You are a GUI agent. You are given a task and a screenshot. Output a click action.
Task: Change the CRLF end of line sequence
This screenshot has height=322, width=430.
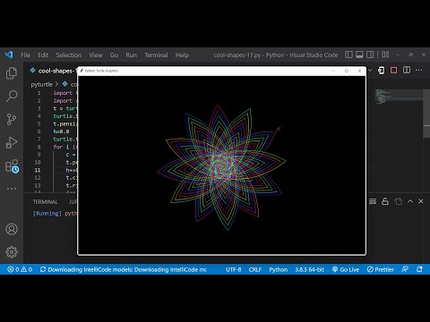click(255, 269)
